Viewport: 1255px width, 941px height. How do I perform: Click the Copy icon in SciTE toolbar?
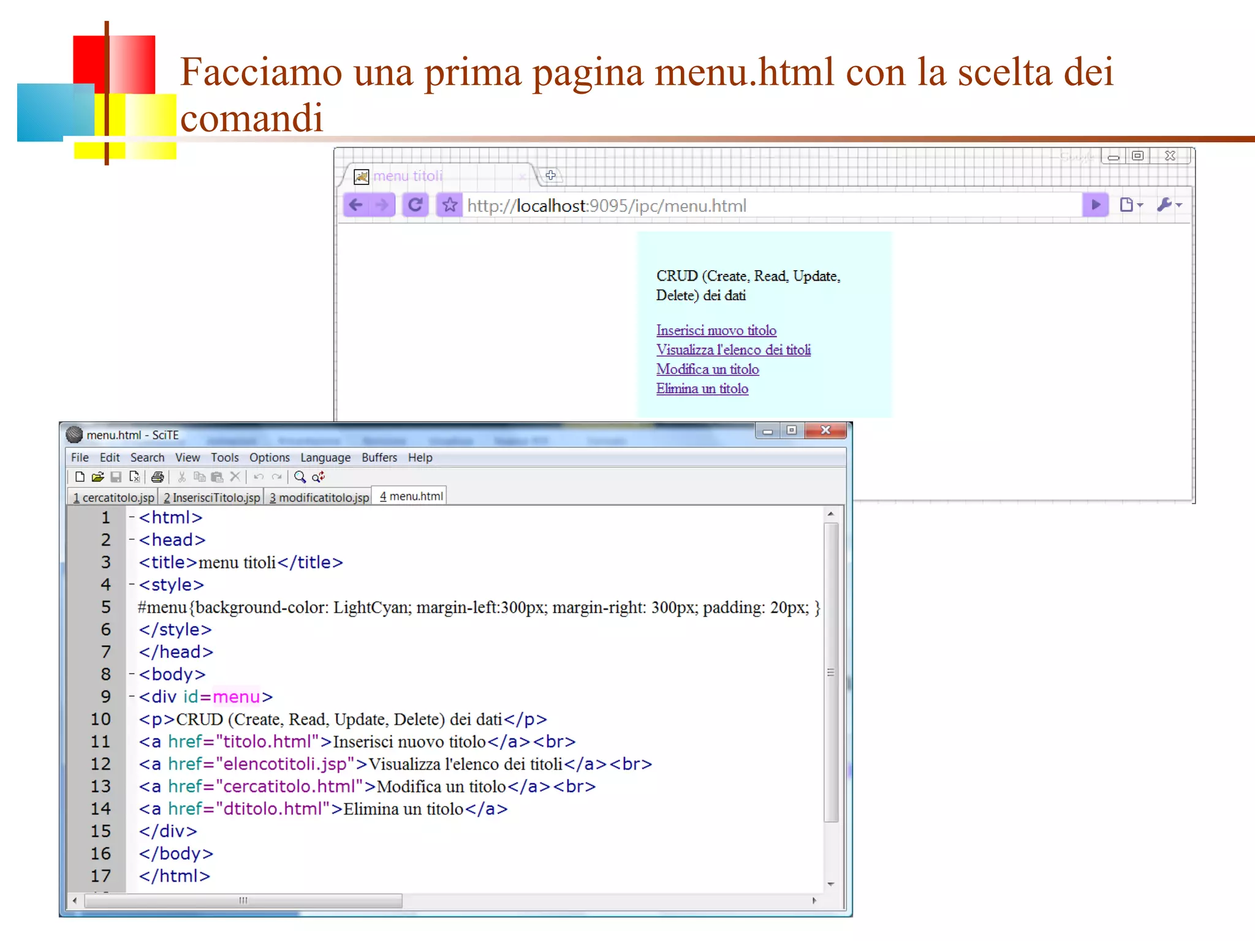click(x=199, y=477)
